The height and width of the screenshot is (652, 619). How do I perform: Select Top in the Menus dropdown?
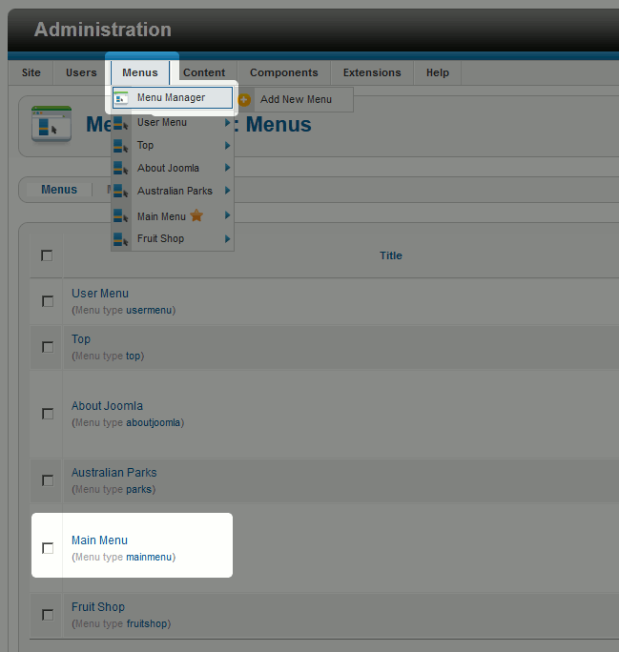pyautogui.click(x=173, y=146)
